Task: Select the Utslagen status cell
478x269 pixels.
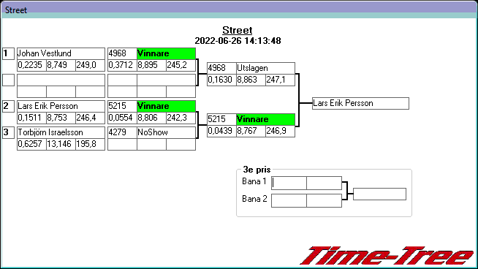Action: click(x=265, y=68)
